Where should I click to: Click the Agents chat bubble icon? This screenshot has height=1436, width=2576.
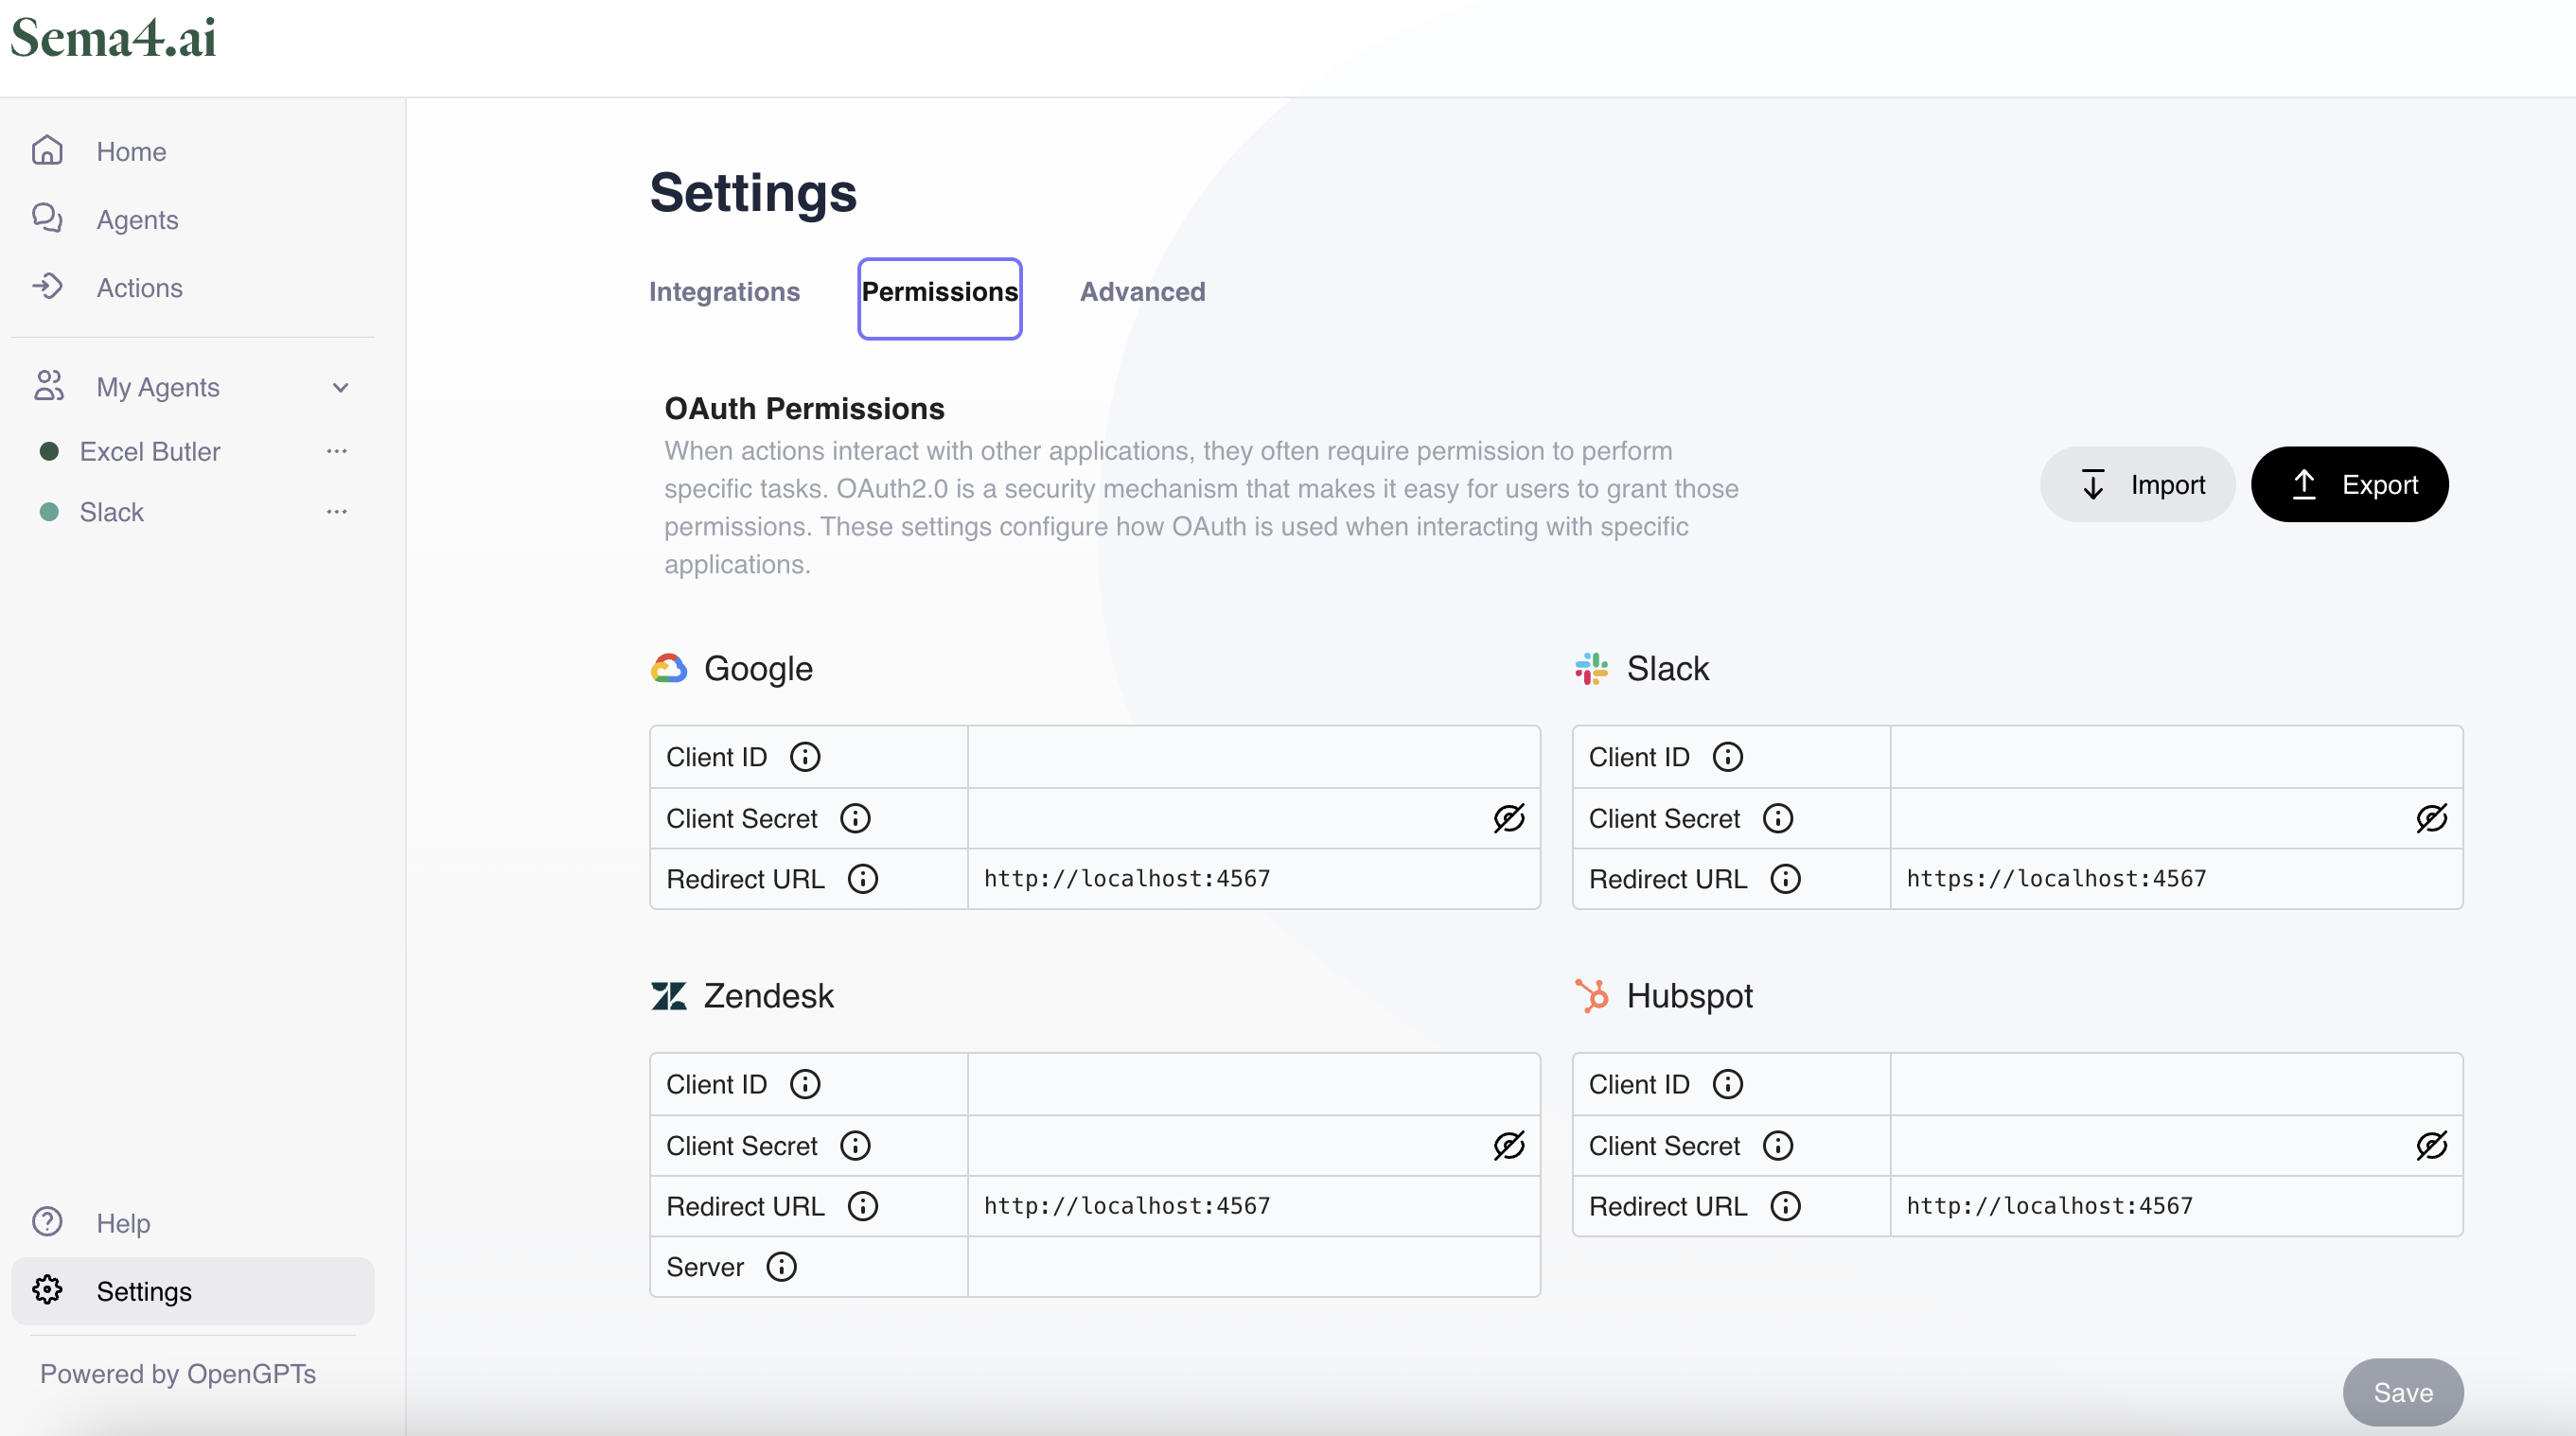[47, 218]
